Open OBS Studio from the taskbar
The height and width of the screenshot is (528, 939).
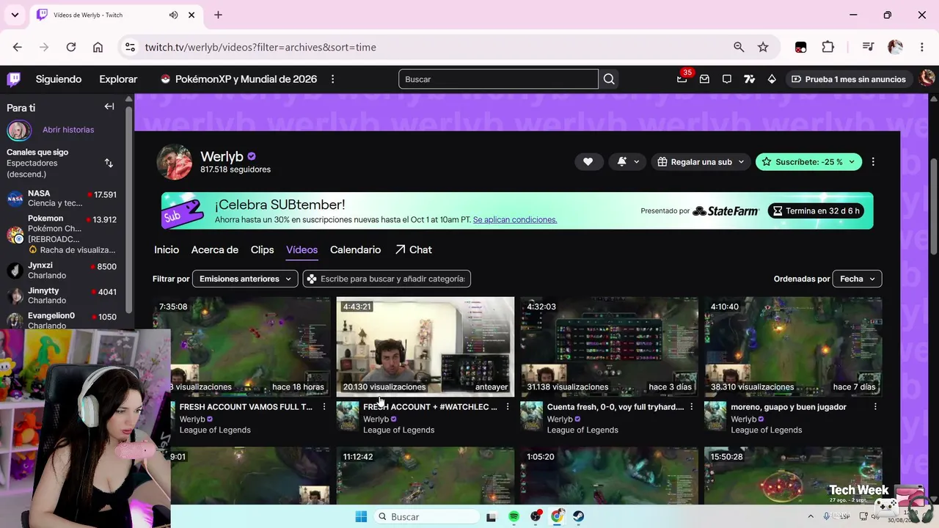[536, 516]
